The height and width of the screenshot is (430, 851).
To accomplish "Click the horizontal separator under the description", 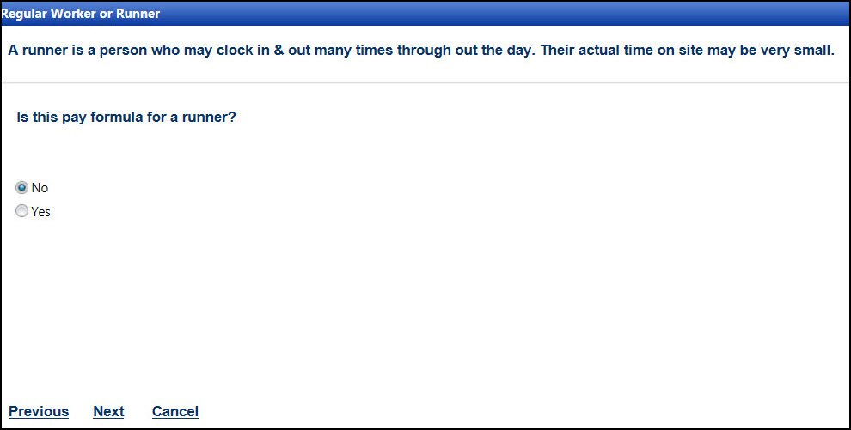I will [425, 82].
